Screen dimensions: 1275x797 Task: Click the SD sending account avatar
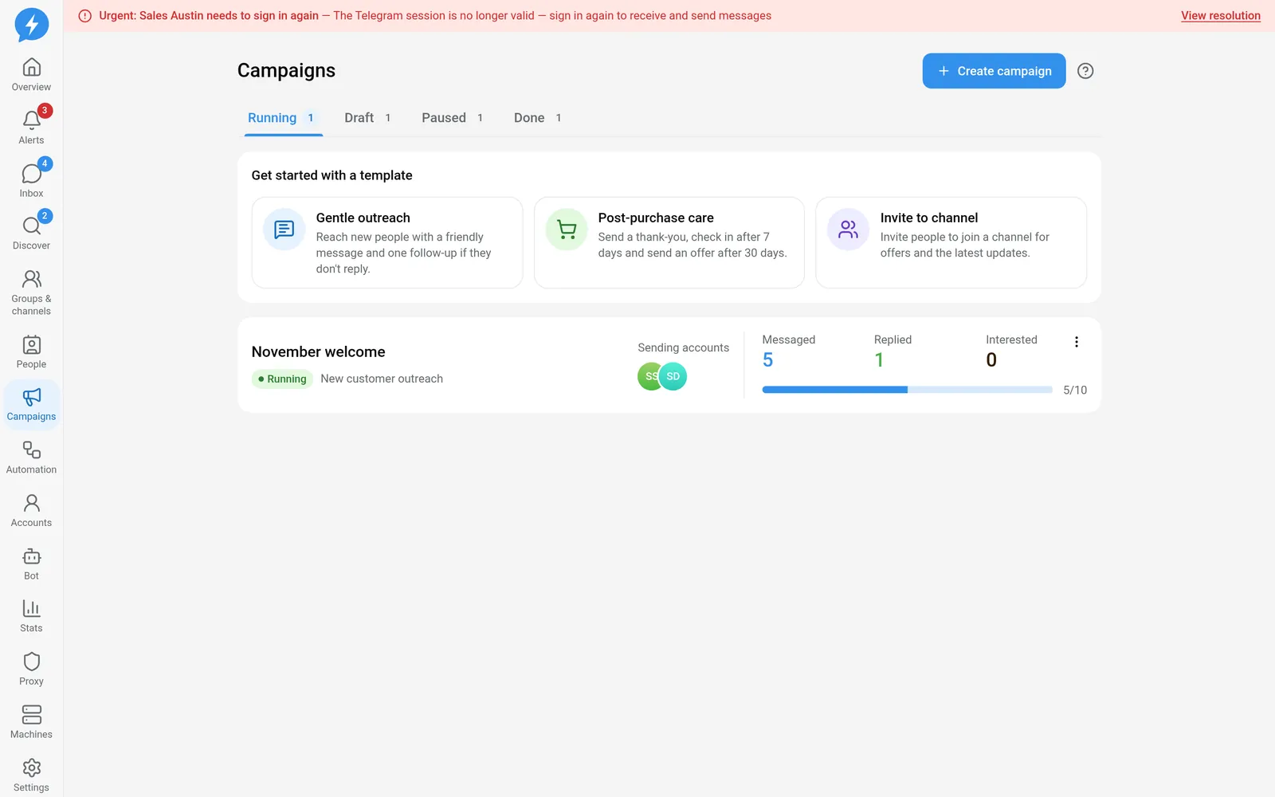[673, 377]
